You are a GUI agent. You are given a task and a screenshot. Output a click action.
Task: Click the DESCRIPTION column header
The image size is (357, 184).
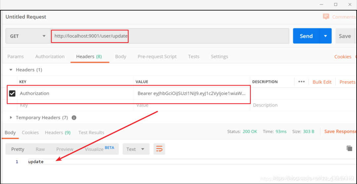tap(265, 82)
